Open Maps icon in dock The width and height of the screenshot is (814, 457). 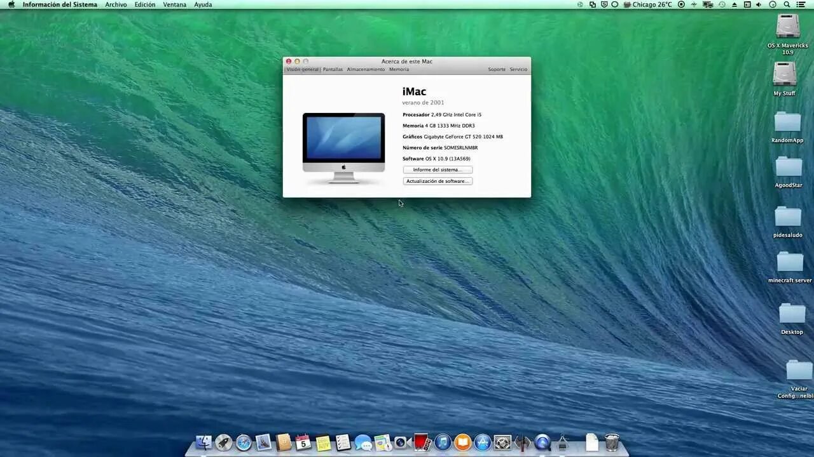pos(383,442)
